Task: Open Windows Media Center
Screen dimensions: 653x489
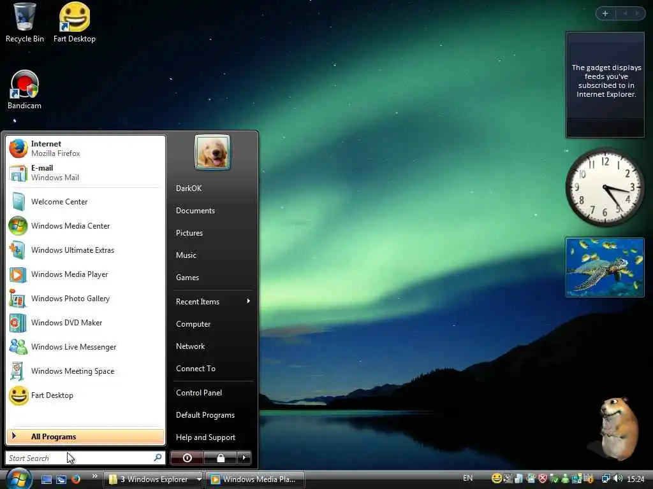Action: [85, 226]
